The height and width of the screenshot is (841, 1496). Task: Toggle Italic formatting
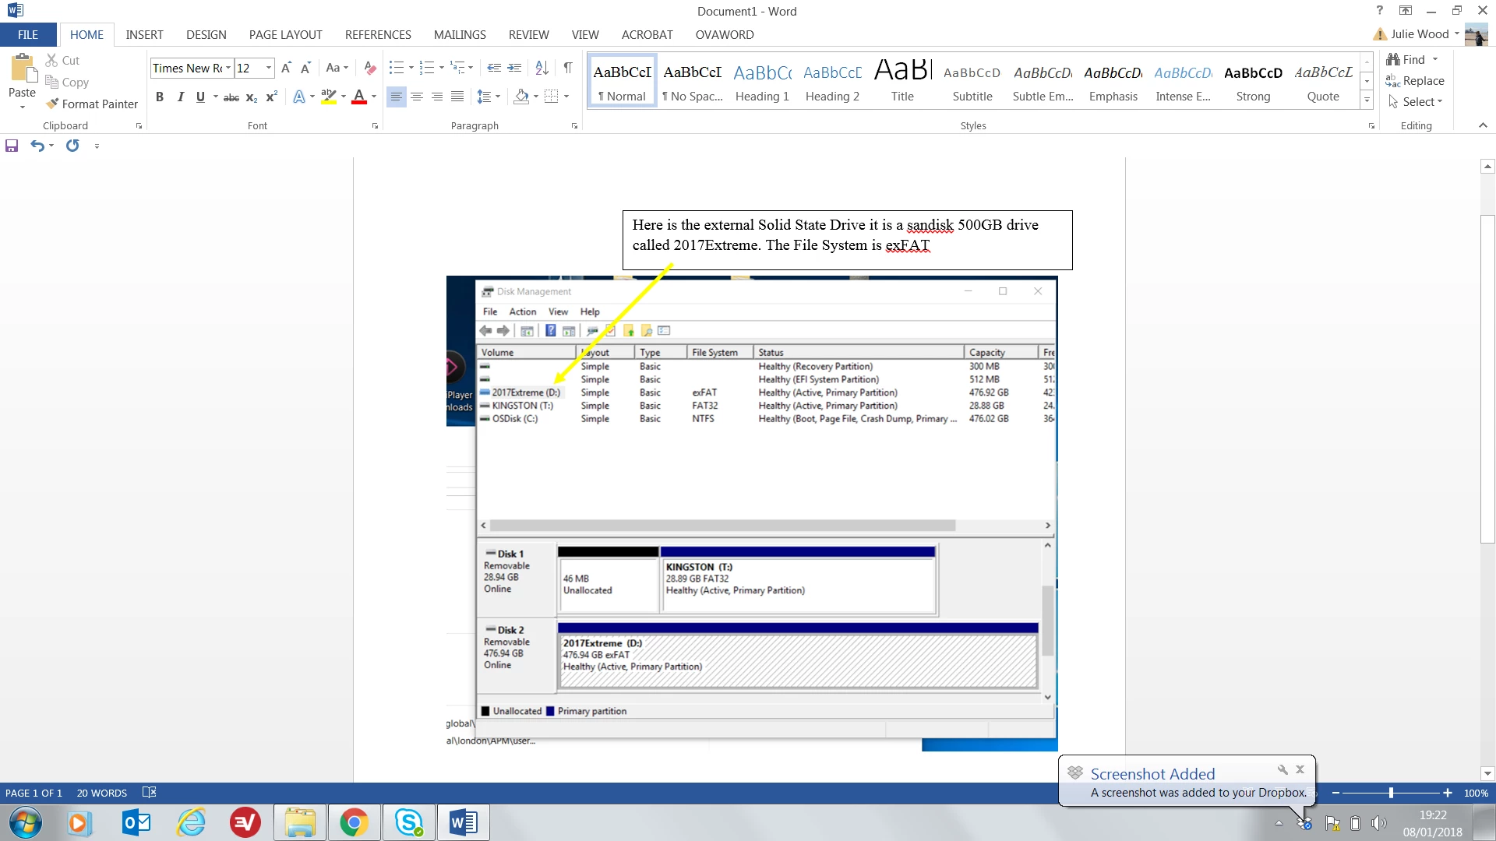click(180, 97)
